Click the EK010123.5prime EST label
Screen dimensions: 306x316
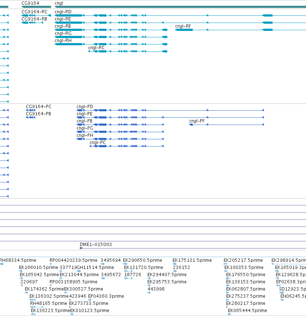(90, 311)
